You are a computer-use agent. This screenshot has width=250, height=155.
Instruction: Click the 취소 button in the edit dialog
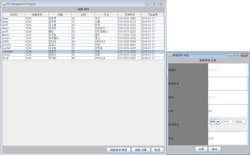(215, 149)
